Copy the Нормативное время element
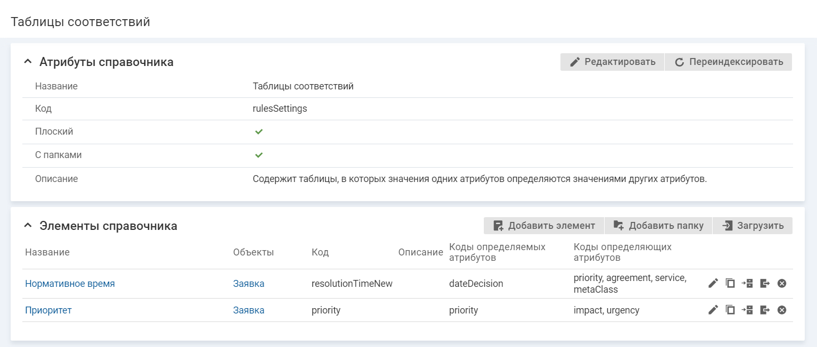817x347 pixels. click(x=730, y=284)
